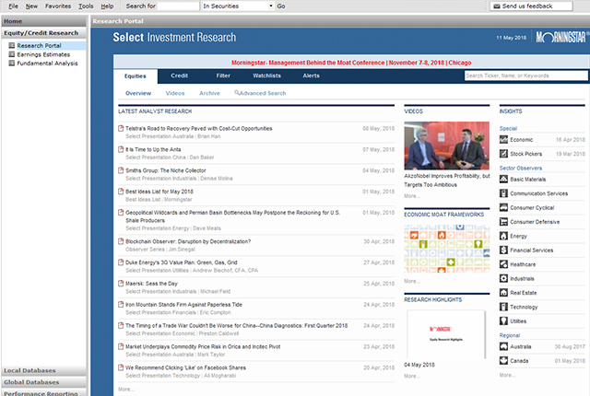Click the Basic Materials sector icon

[503, 180]
